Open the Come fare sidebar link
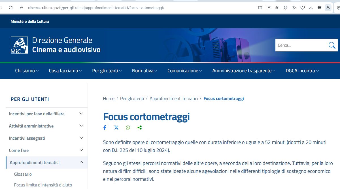This screenshot has height=189, width=340. [x=19, y=150]
